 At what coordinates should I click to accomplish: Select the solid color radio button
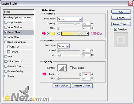click(48, 34)
